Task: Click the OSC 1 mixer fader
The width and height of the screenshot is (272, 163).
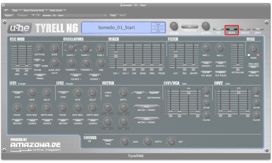Action: pyautogui.click(x=116, y=55)
